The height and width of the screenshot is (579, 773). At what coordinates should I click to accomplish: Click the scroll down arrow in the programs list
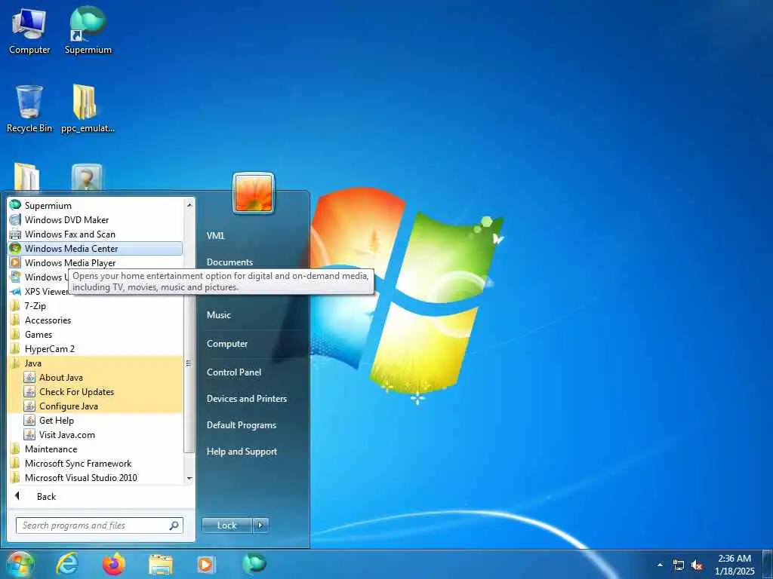coord(189,478)
